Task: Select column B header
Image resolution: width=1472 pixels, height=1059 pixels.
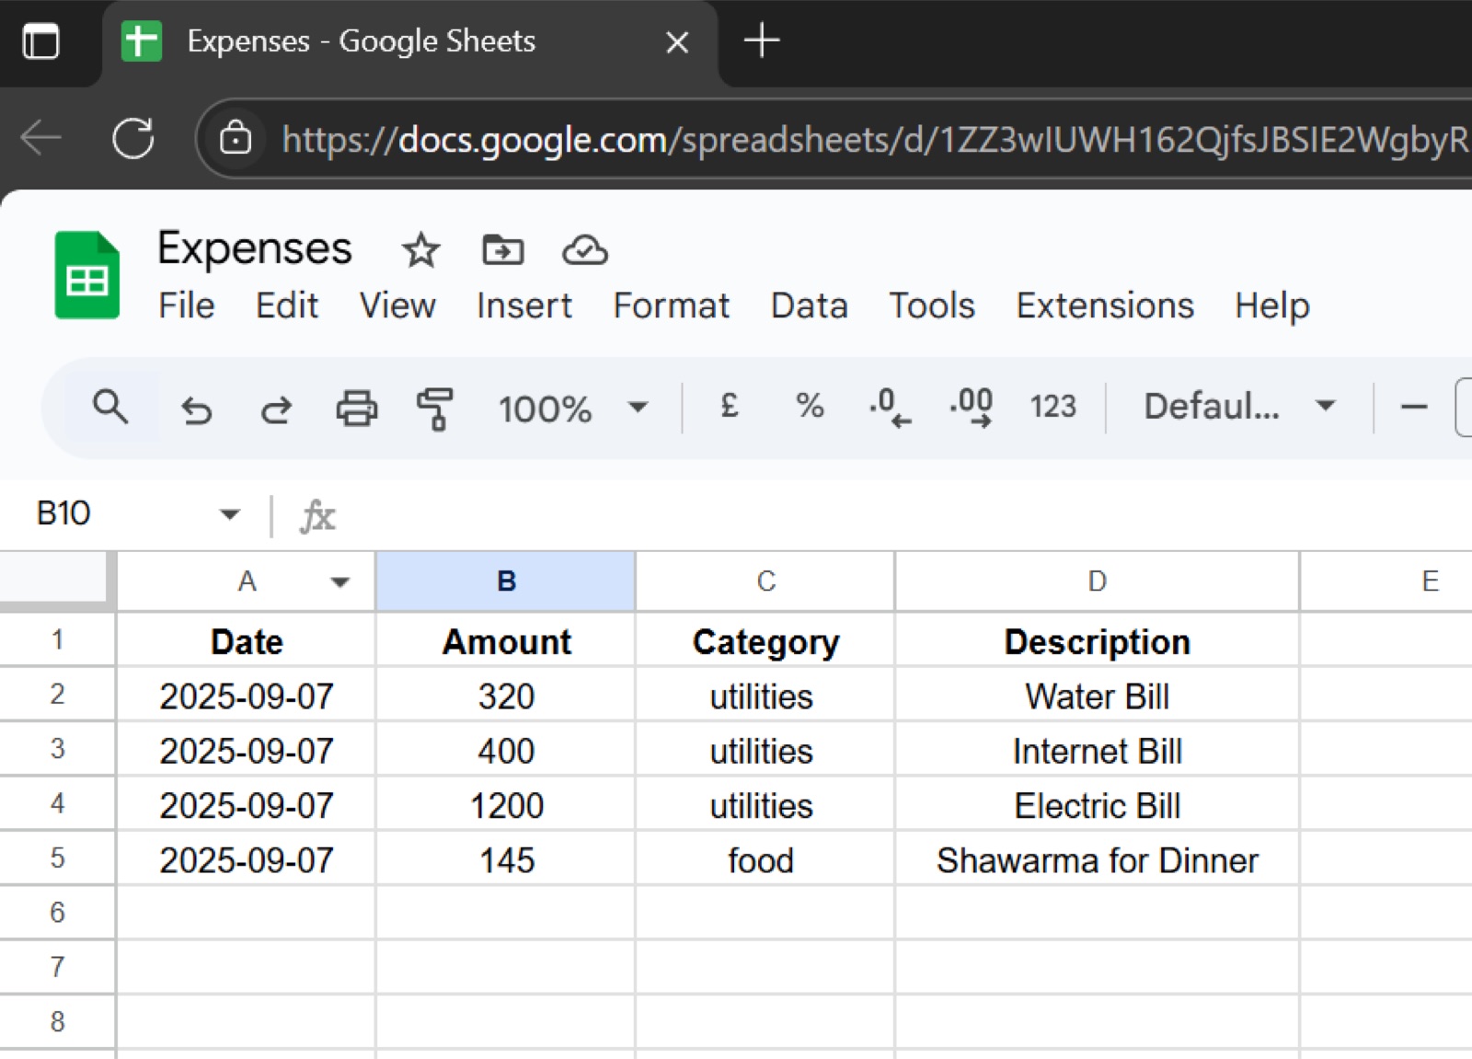Action: pos(506,581)
